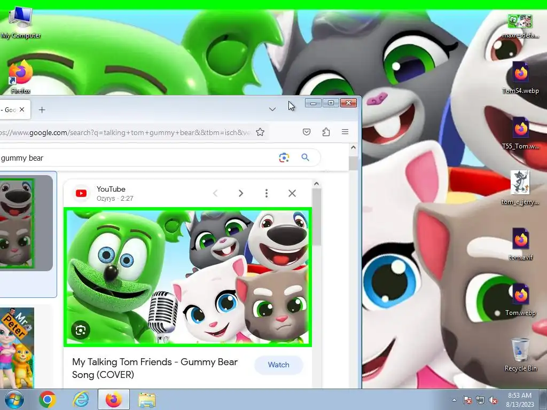Use Lens icon on the preview image
The width and height of the screenshot is (547, 410).
(x=81, y=330)
